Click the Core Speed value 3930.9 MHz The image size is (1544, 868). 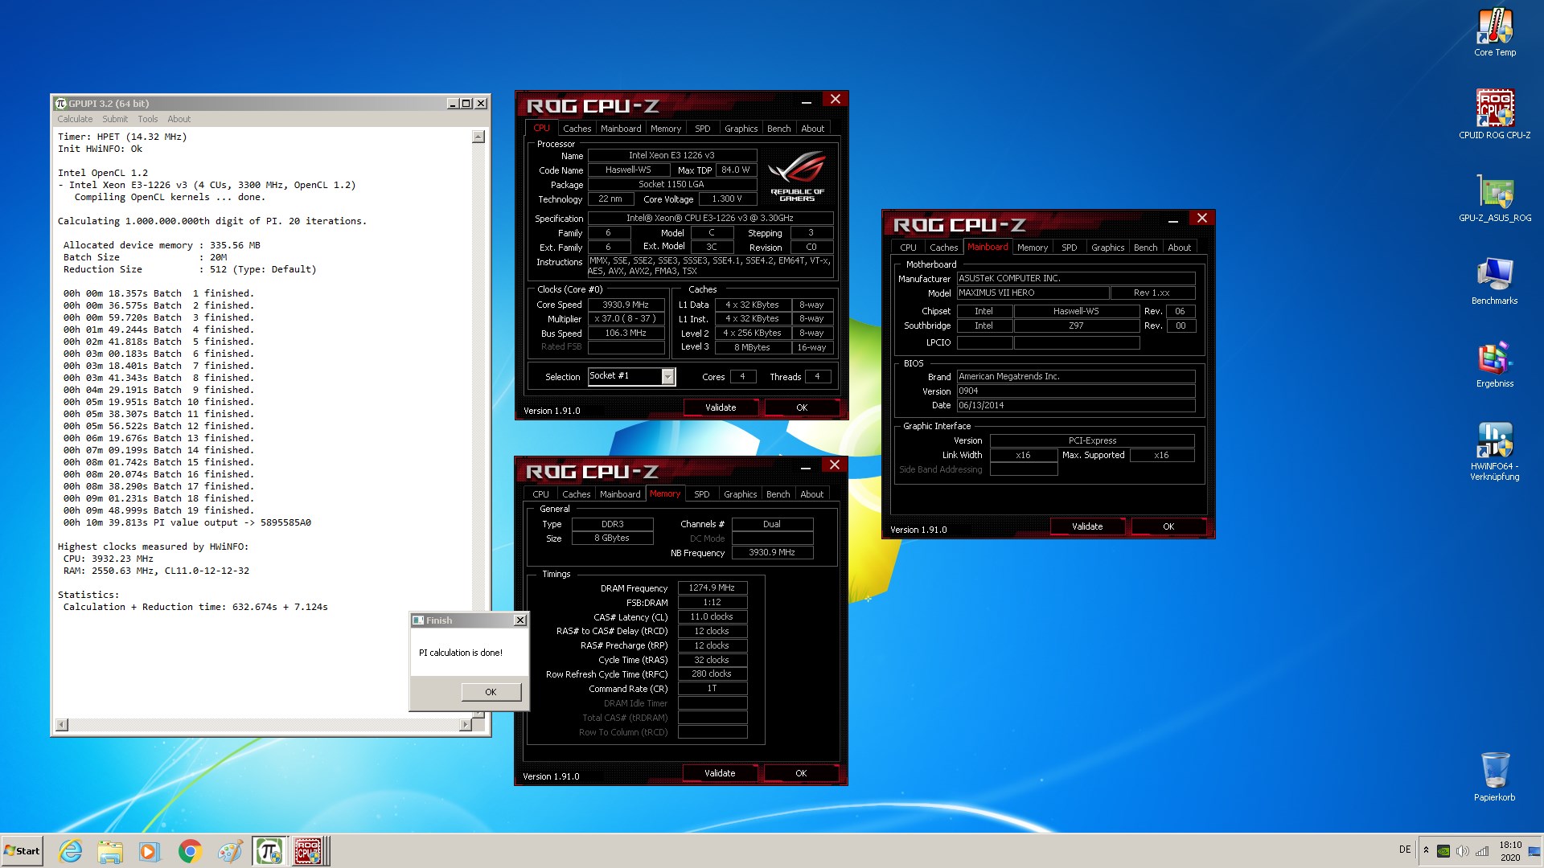point(626,305)
